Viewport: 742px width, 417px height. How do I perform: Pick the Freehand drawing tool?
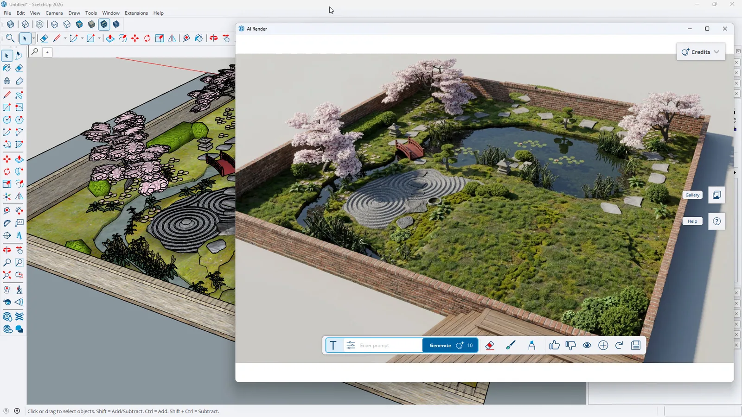point(19,95)
